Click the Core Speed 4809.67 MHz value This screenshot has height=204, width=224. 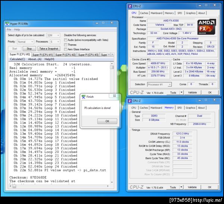point(158,63)
